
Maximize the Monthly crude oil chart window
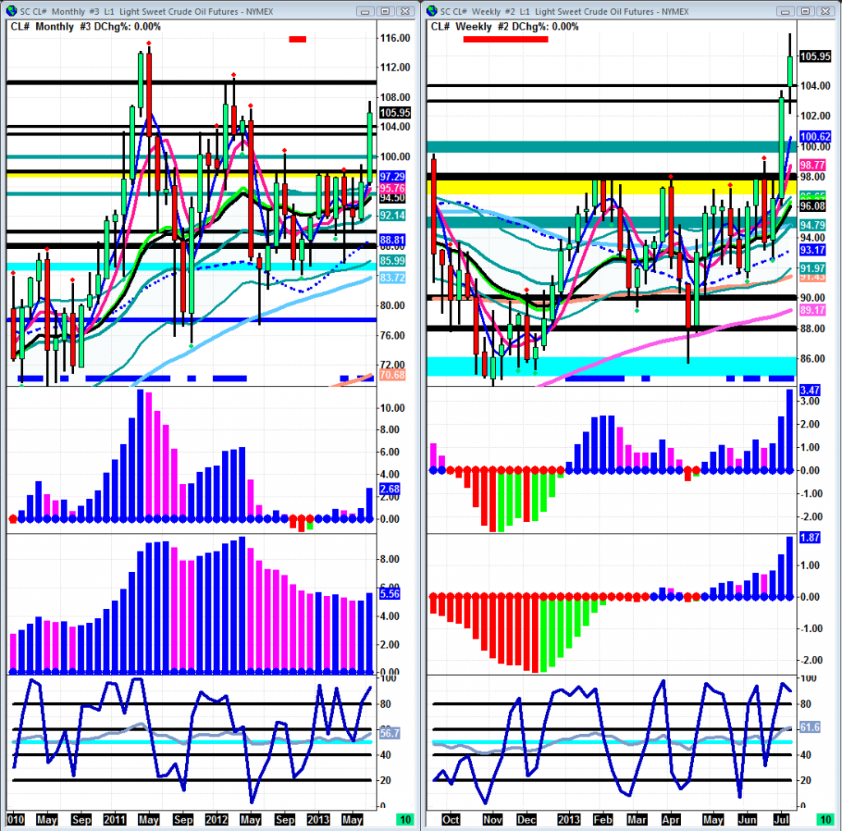click(386, 10)
